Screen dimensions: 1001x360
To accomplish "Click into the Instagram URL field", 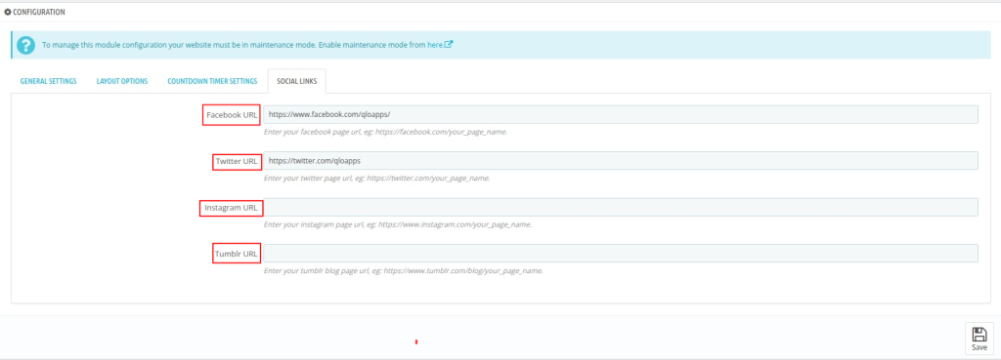I will 621,207.
